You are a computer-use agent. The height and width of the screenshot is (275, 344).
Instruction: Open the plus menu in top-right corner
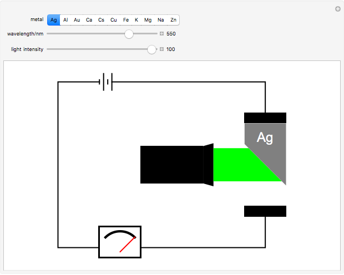(337, 9)
